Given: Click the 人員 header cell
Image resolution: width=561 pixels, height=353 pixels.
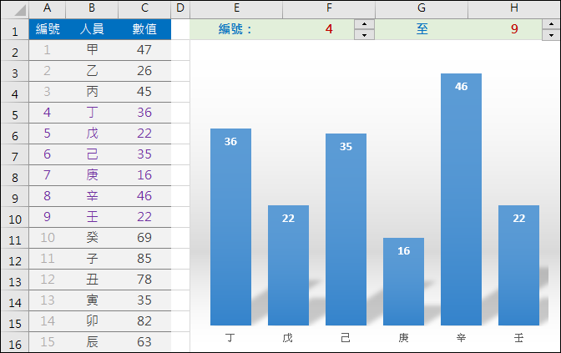Looking at the screenshot, I should pyautogui.click(x=92, y=29).
